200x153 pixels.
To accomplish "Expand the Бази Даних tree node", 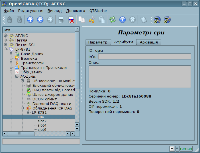I will [11, 54].
